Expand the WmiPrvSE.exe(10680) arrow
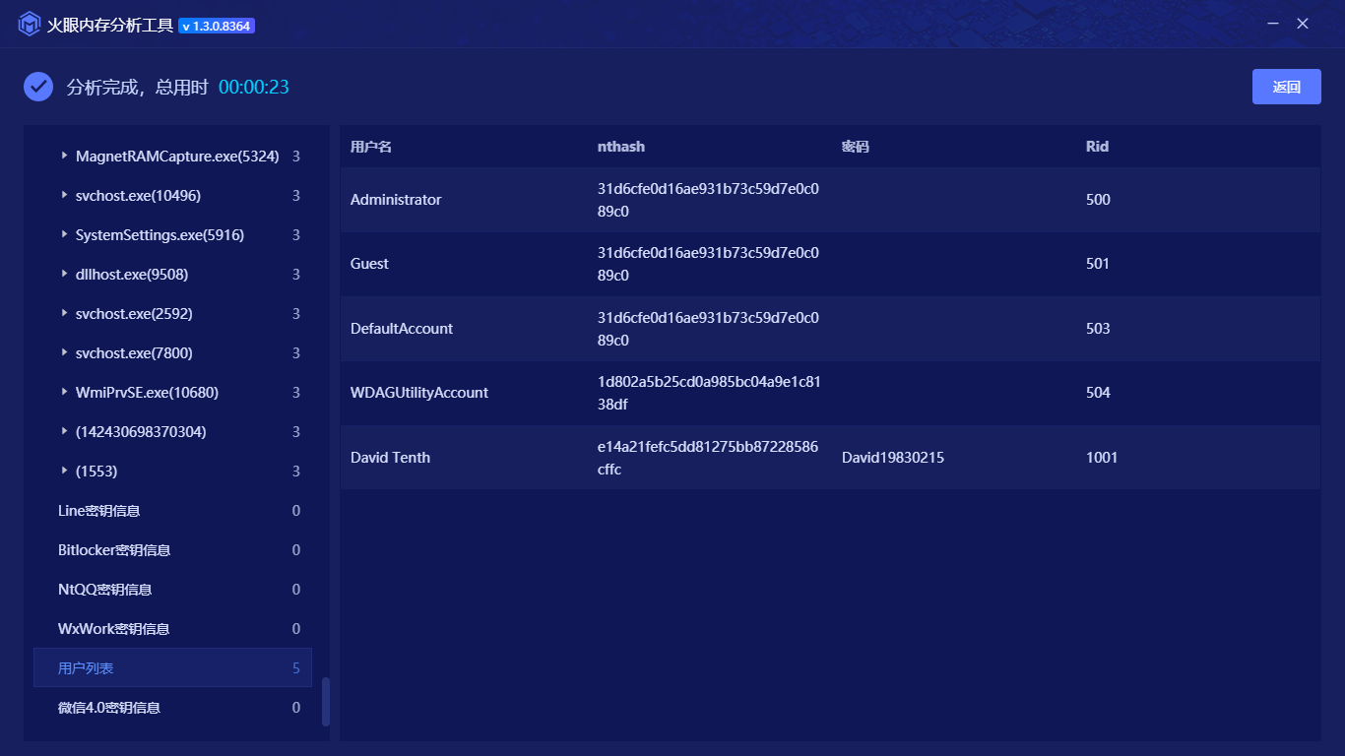 coord(65,392)
